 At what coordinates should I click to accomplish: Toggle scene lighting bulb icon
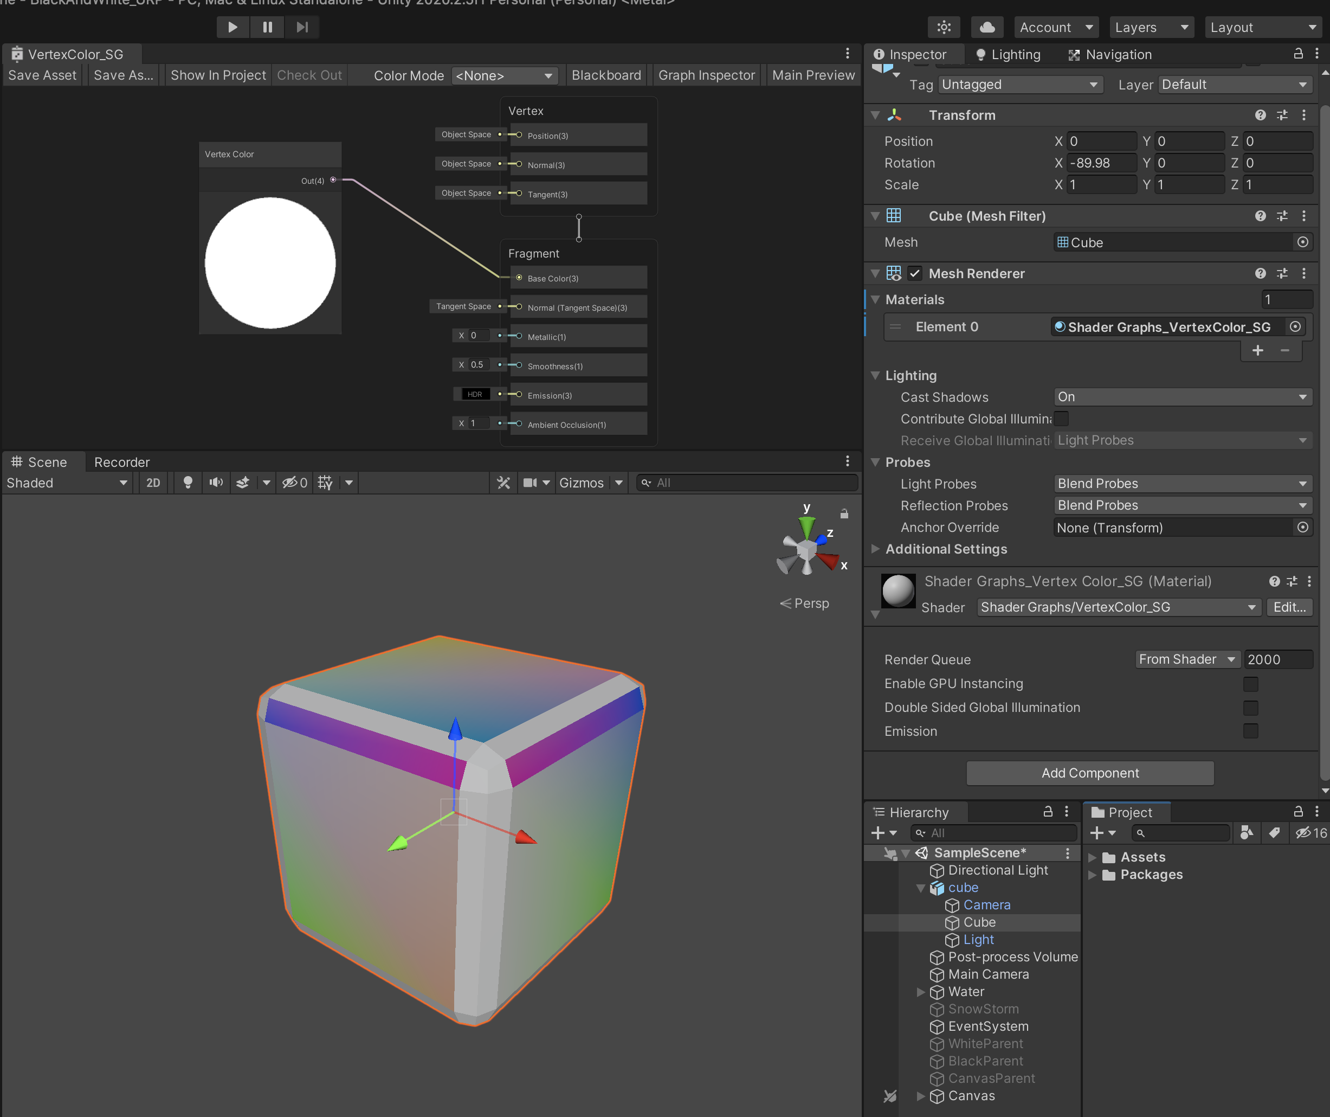tap(188, 483)
